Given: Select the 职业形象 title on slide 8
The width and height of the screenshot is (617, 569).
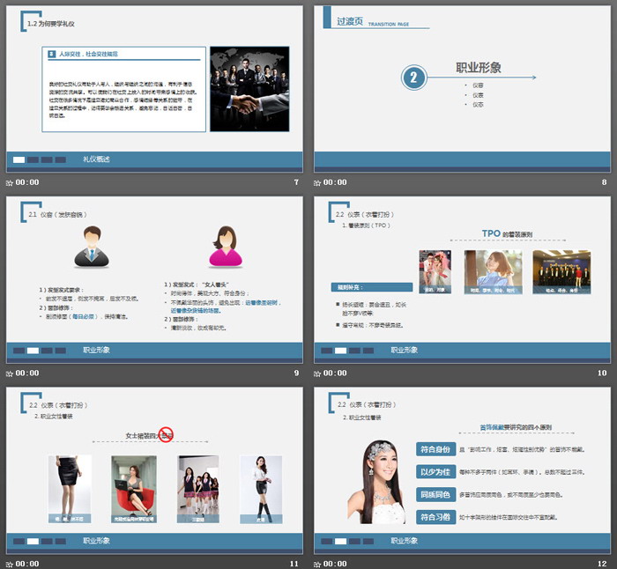Looking at the screenshot, I should (479, 68).
